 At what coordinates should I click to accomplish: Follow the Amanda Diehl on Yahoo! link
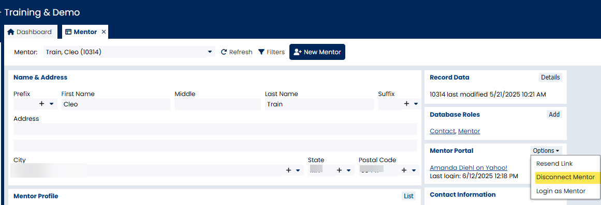click(468, 167)
